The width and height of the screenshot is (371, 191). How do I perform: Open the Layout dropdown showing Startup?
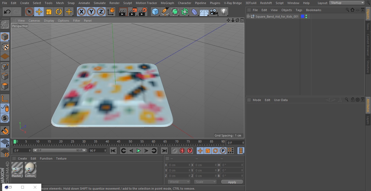pos(347,3)
